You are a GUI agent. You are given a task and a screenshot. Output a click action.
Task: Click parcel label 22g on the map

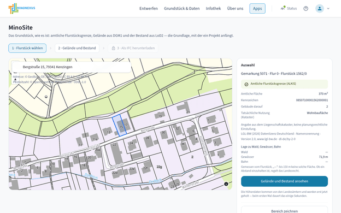pyautogui.click(x=160, y=167)
